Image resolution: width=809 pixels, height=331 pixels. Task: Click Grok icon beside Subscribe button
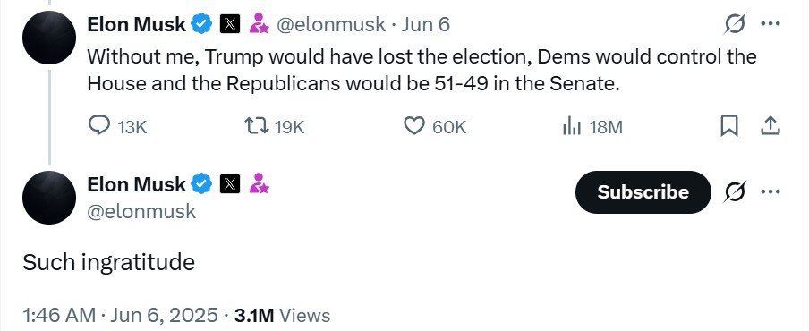(x=735, y=191)
